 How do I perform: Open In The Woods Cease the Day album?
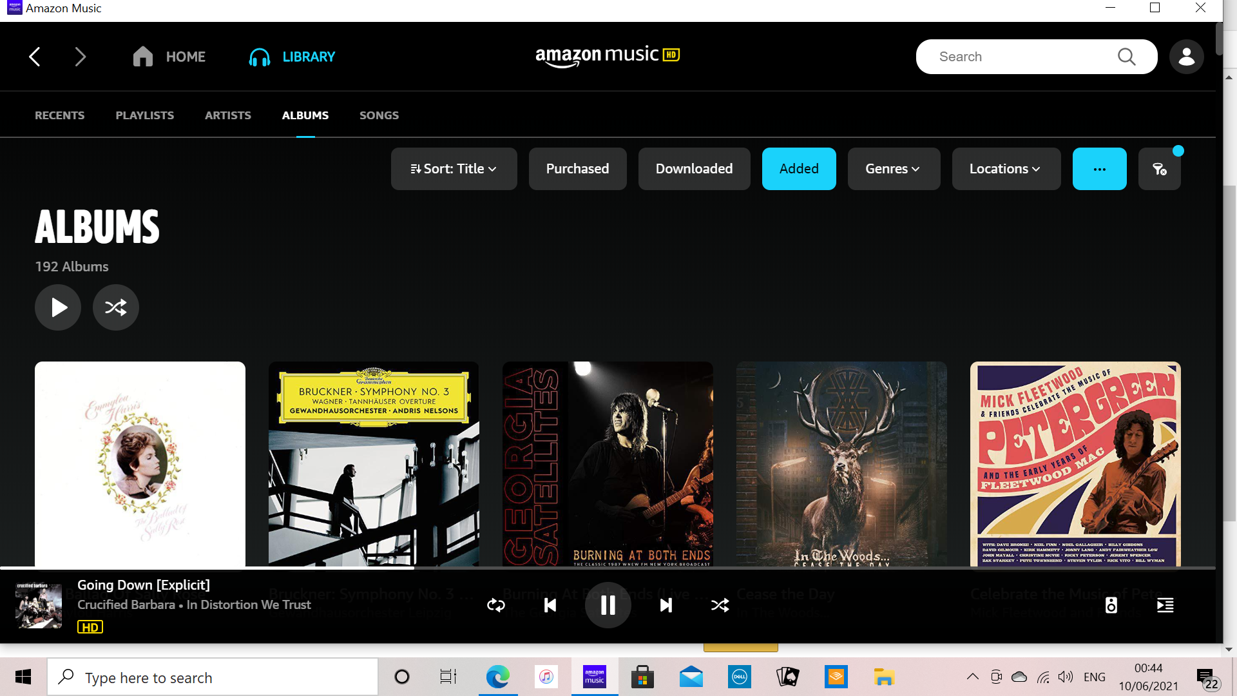coord(841,464)
